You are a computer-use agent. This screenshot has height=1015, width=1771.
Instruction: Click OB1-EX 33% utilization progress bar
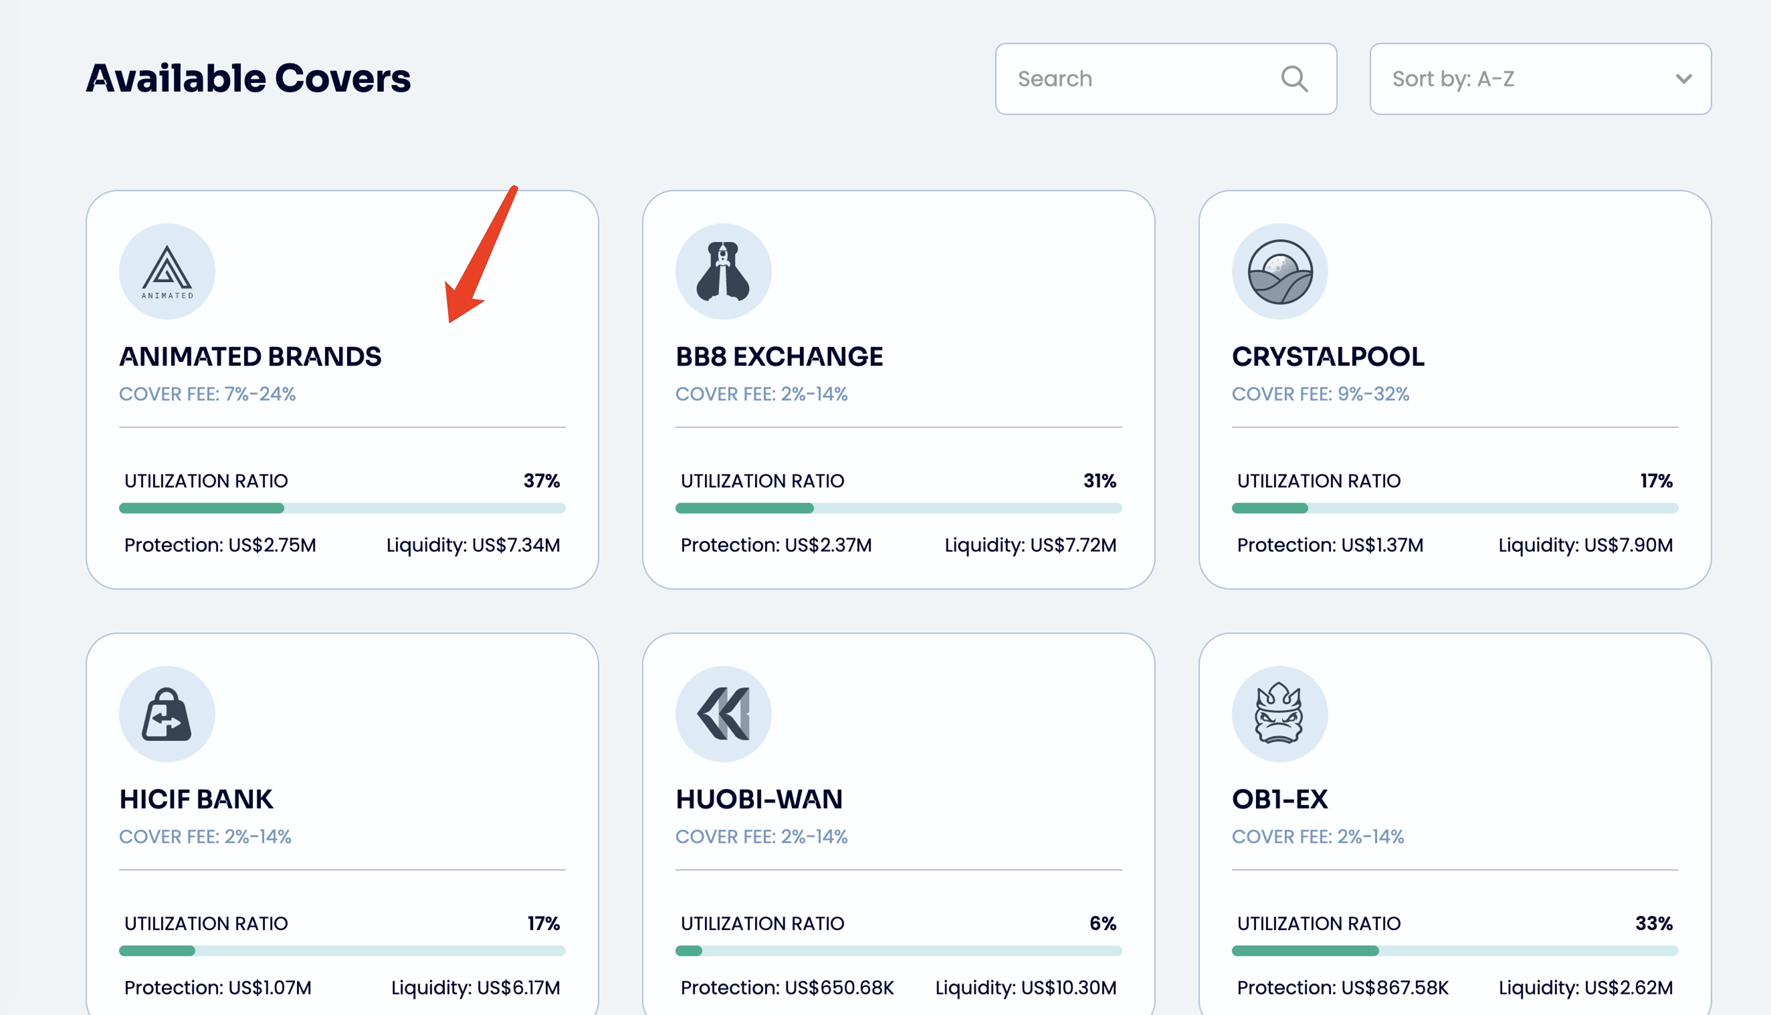tap(1455, 951)
